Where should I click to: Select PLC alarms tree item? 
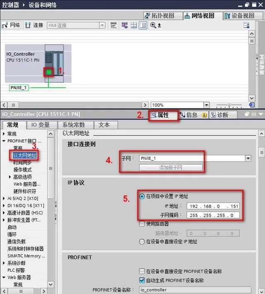[16, 270]
